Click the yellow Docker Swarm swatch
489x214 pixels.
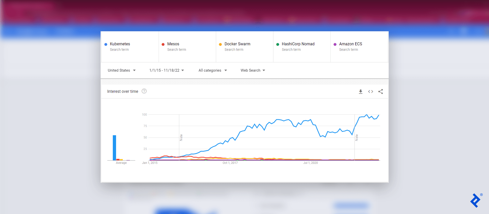point(220,44)
